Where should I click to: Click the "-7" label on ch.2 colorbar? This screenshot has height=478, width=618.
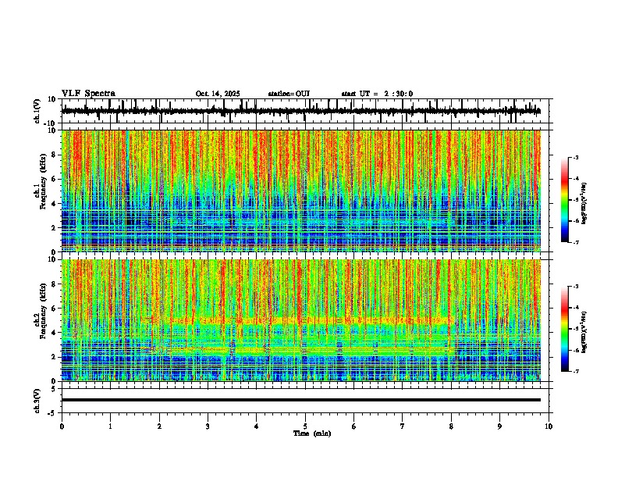tap(576, 371)
